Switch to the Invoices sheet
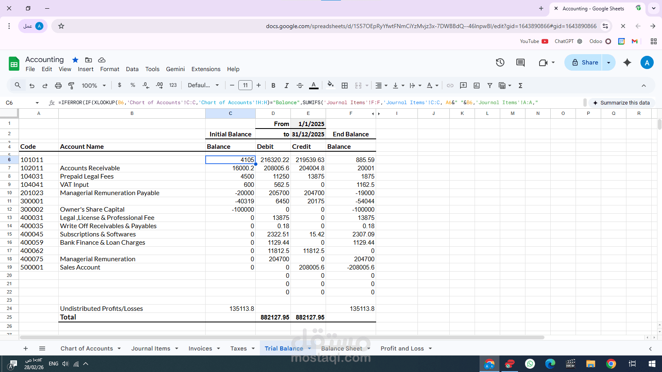Screen dimensions: 662x372 [x=200, y=348]
